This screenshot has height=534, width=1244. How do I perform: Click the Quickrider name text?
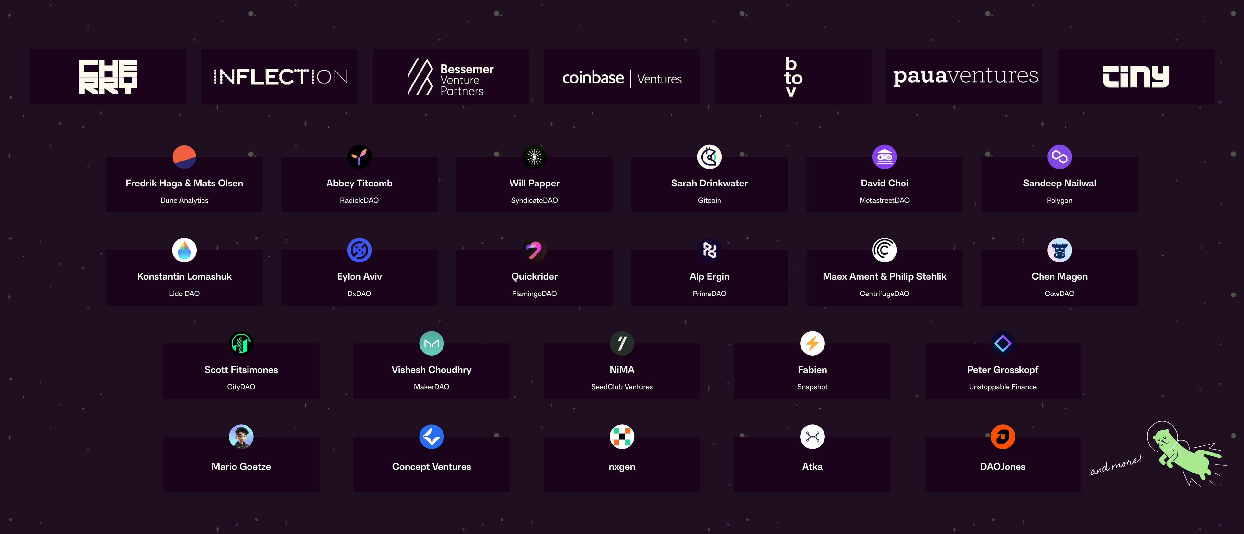535,276
